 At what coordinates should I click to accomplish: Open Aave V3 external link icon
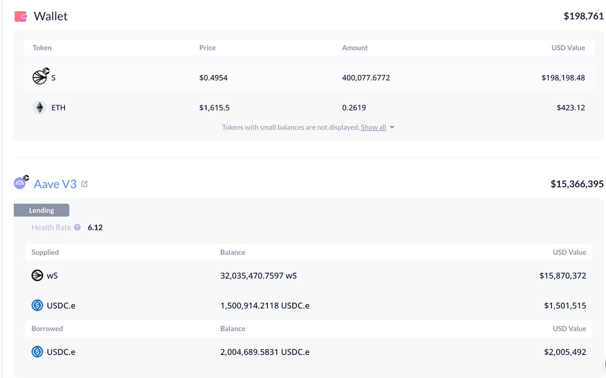[84, 184]
